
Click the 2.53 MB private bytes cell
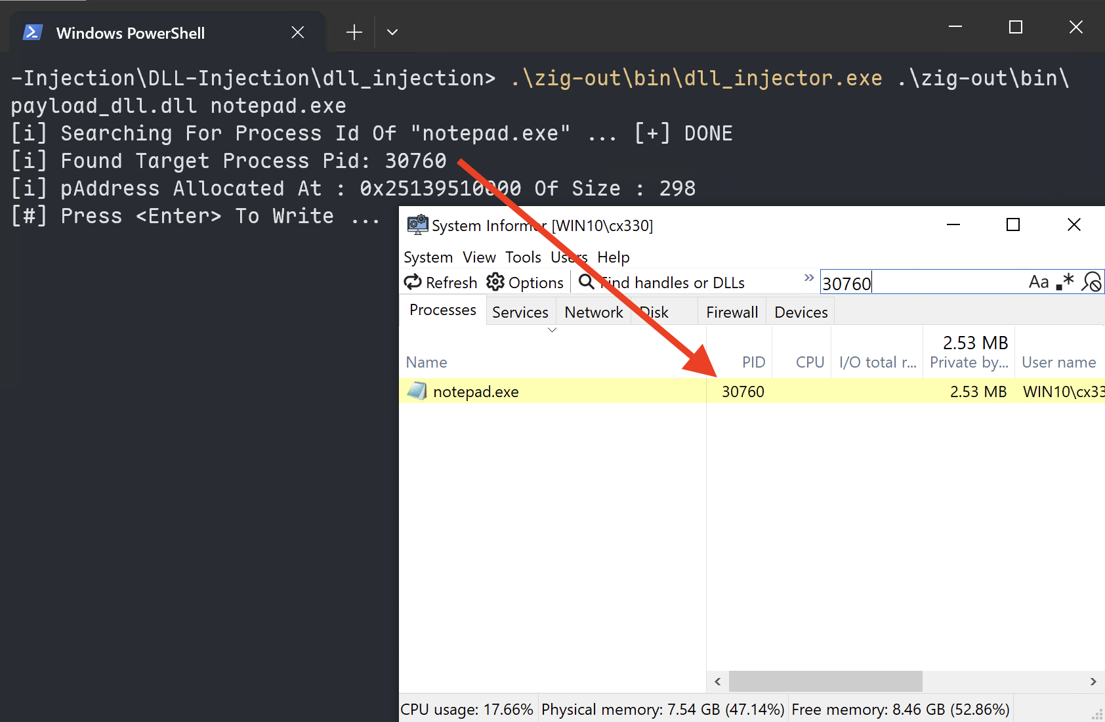978,392
